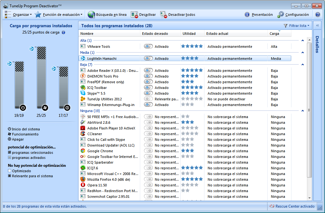The width and height of the screenshot is (325, 213).
Task: Click the five-star rating of ICQ7.6
Action: pyautogui.click(x=192, y=168)
